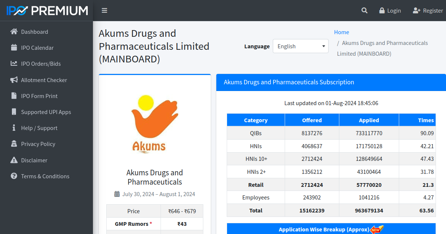Open Help / Support via the info icon
The image size is (446, 234).
[x=14, y=128]
